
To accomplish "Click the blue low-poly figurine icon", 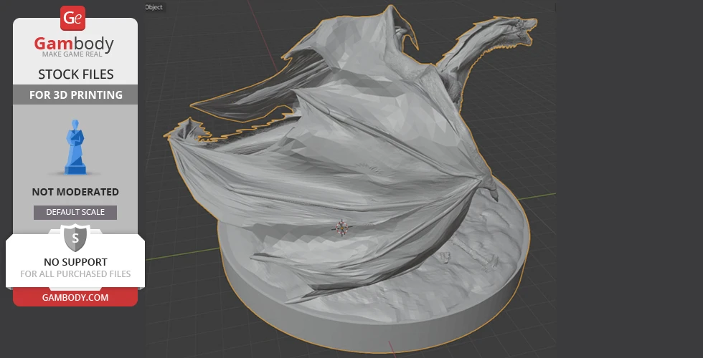I will (x=75, y=148).
